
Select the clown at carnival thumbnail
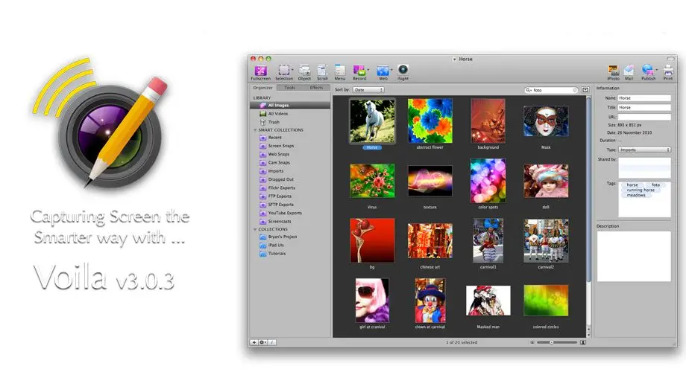430,301
